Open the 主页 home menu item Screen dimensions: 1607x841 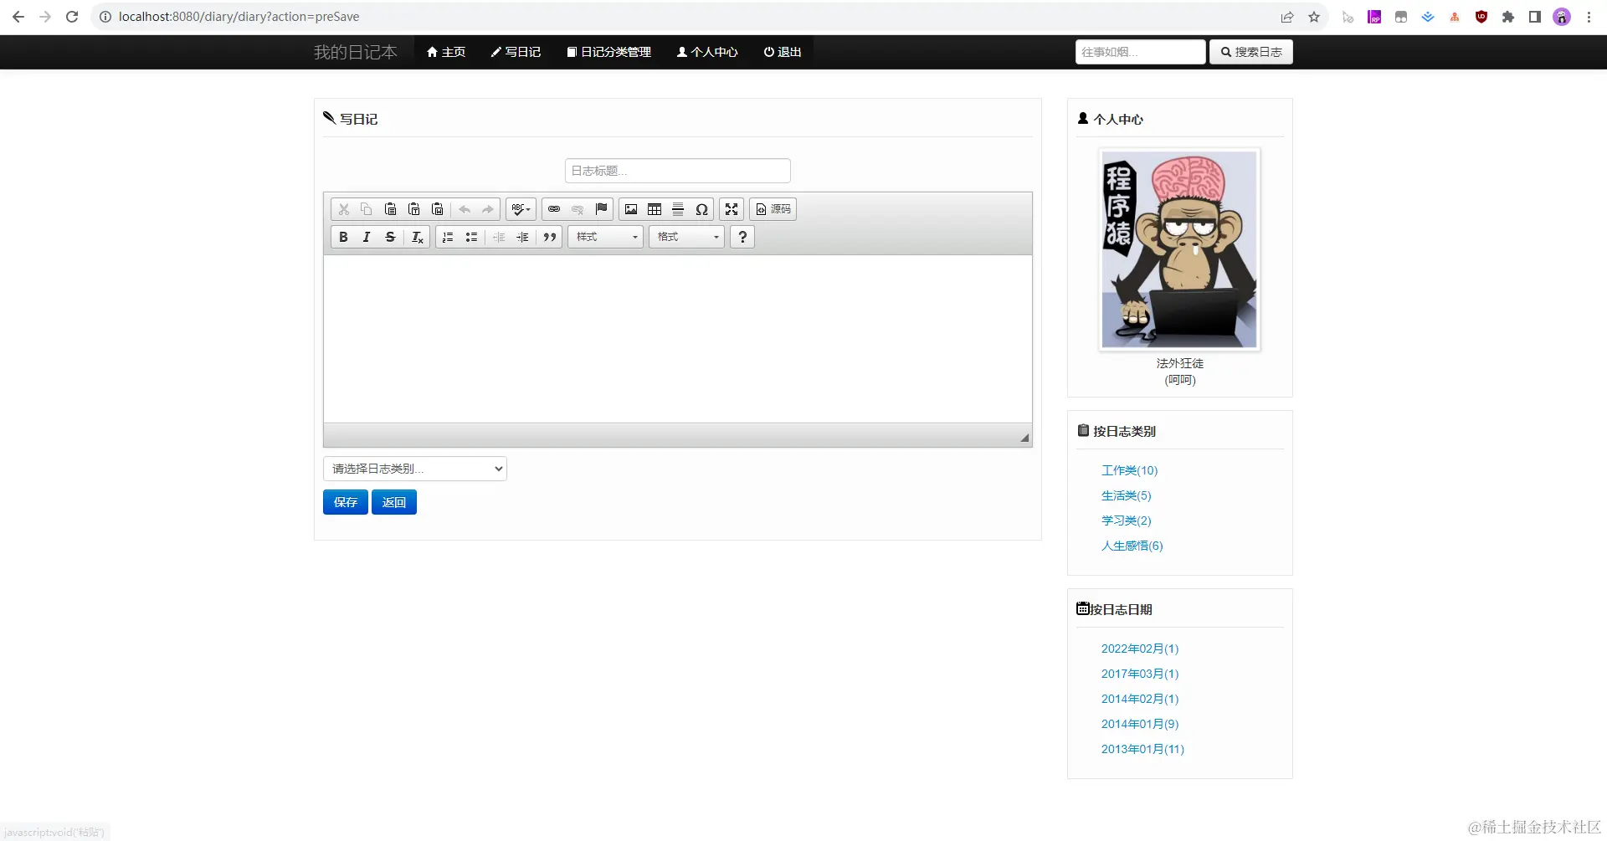click(446, 52)
